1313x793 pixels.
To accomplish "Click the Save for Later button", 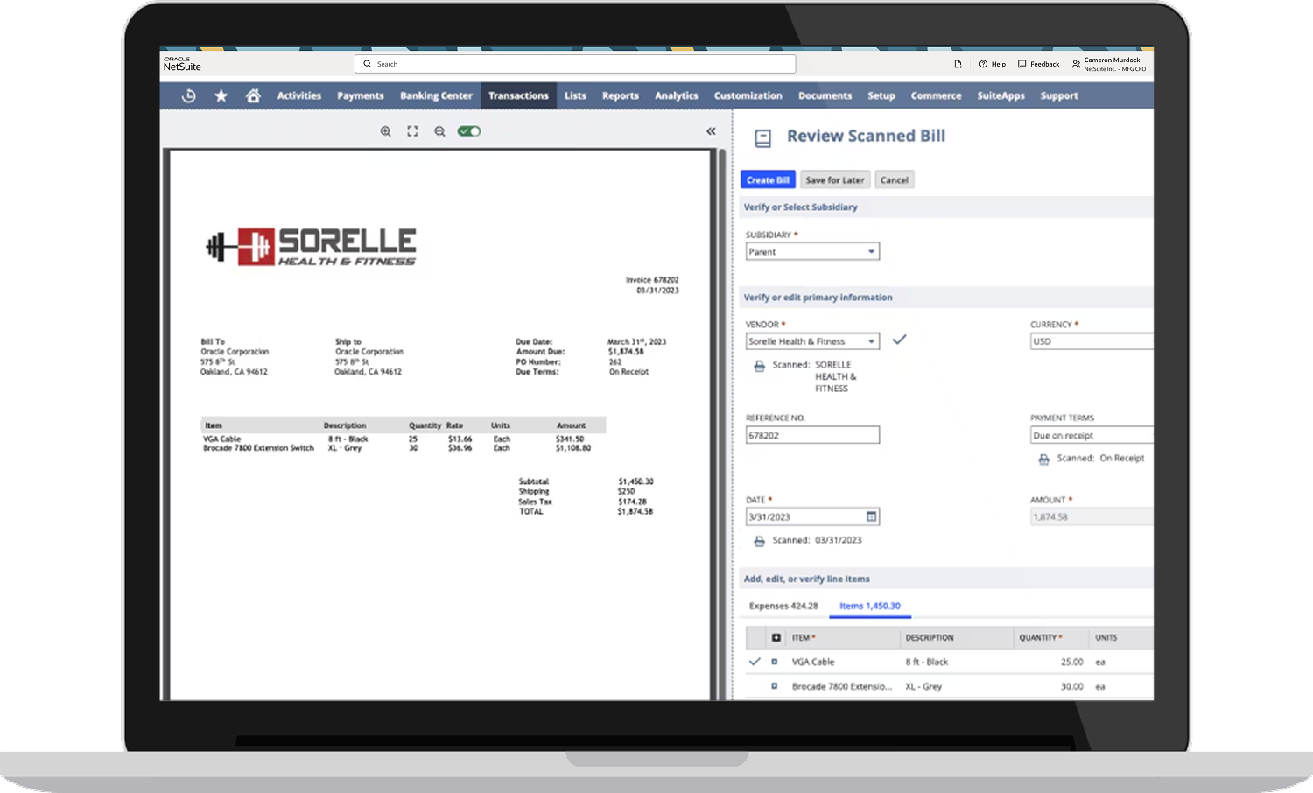I will pyautogui.click(x=834, y=179).
